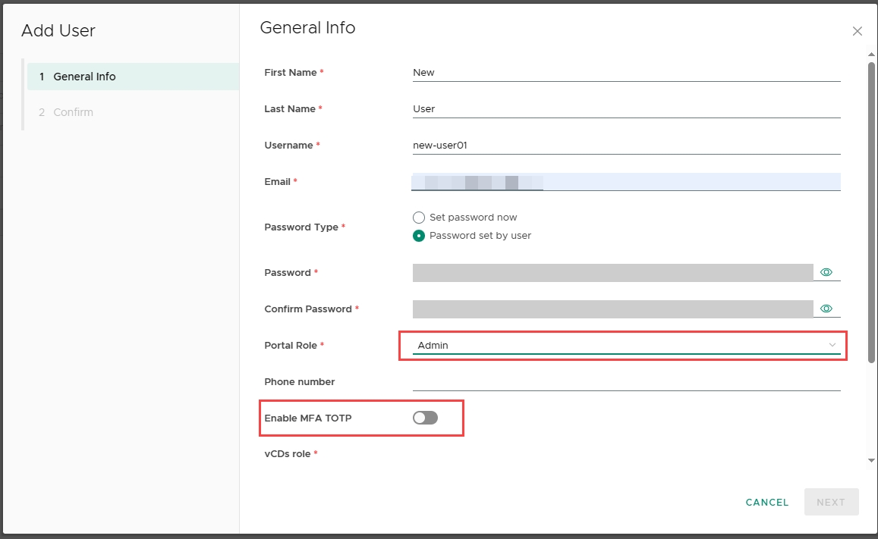Reveal Confirm Password with eye icon
The height and width of the screenshot is (539, 878).
pyautogui.click(x=826, y=309)
